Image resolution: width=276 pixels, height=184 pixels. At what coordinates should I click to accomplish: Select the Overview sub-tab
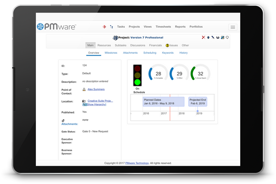pos(94,53)
